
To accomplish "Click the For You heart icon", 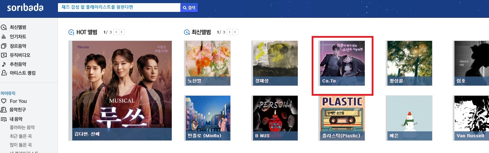I will (x=4, y=101).
